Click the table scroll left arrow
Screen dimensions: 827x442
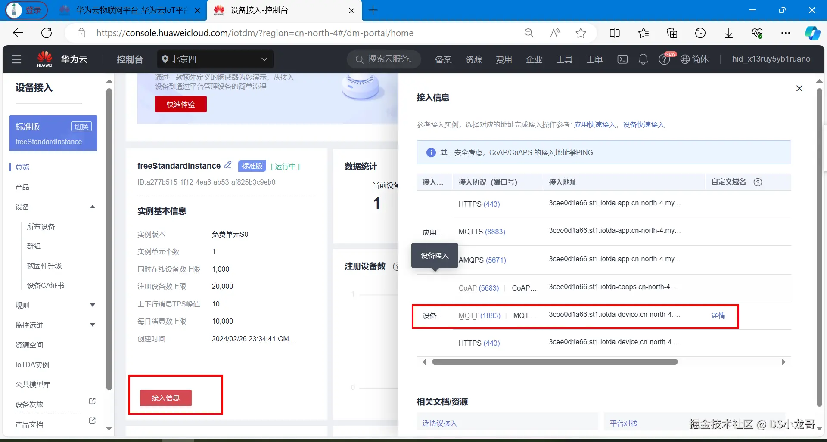[x=424, y=362]
